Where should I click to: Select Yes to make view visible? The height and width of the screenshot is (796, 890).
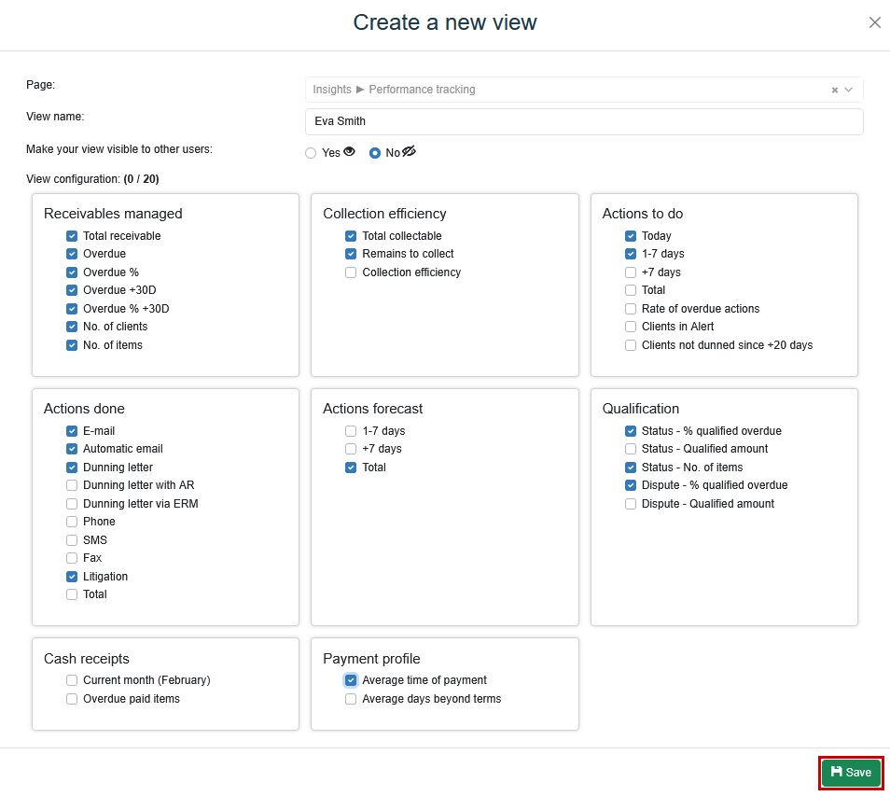(311, 153)
